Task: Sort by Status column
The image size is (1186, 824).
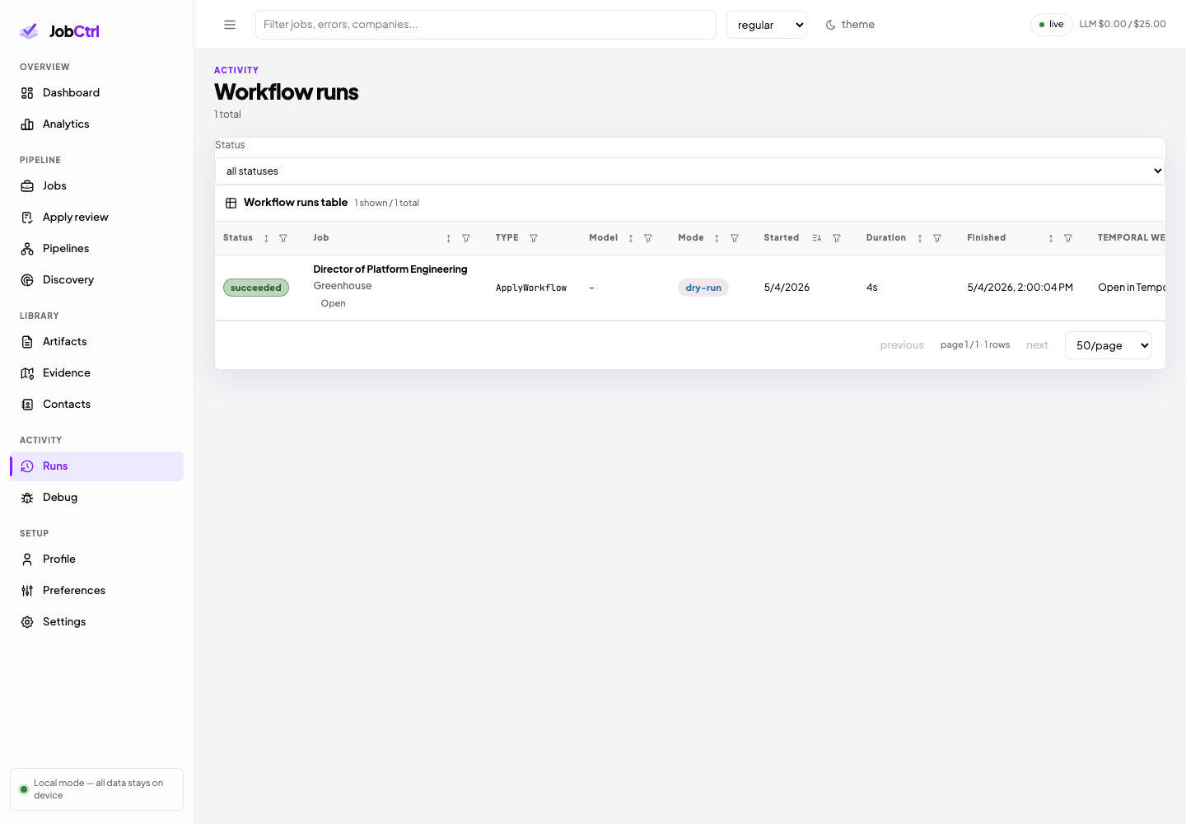Action: 266,238
